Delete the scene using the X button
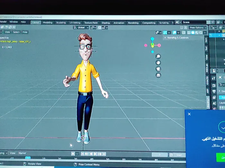The image size is (225, 168). pos(212,22)
